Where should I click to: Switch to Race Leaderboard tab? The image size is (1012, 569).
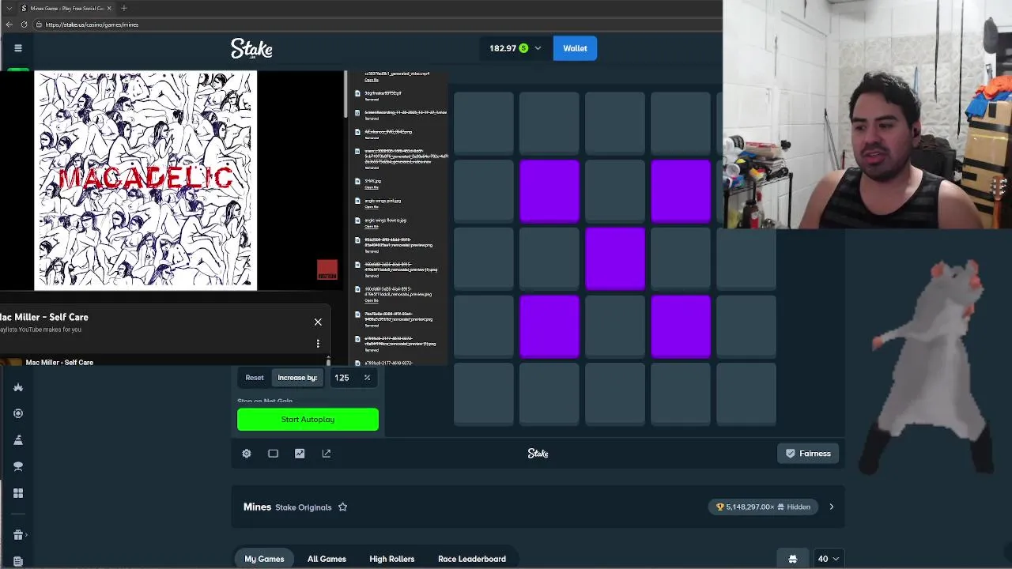[x=472, y=559]
